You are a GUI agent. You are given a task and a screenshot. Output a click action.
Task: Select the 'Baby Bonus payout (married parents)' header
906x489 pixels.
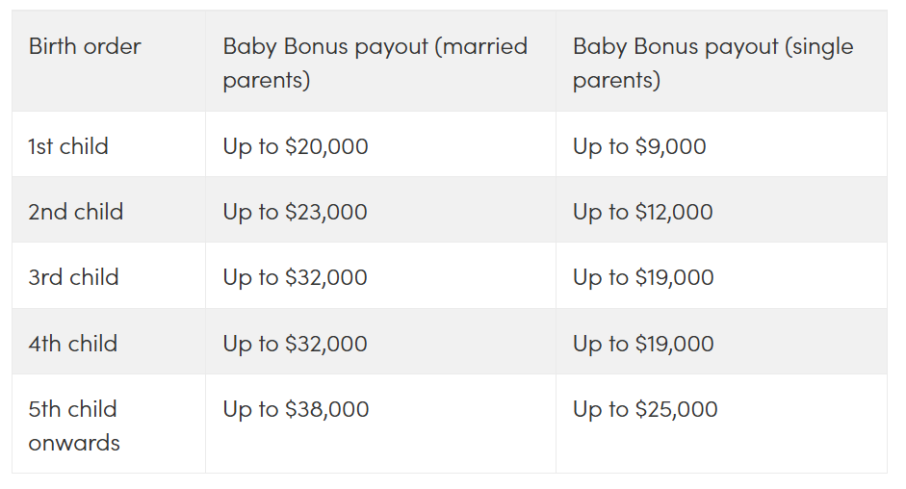[375, 63]
